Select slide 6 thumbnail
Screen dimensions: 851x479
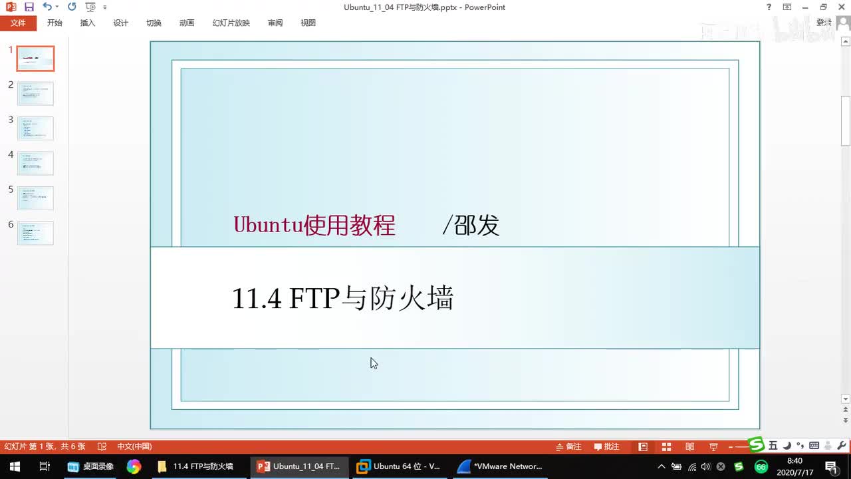[35, 233]
